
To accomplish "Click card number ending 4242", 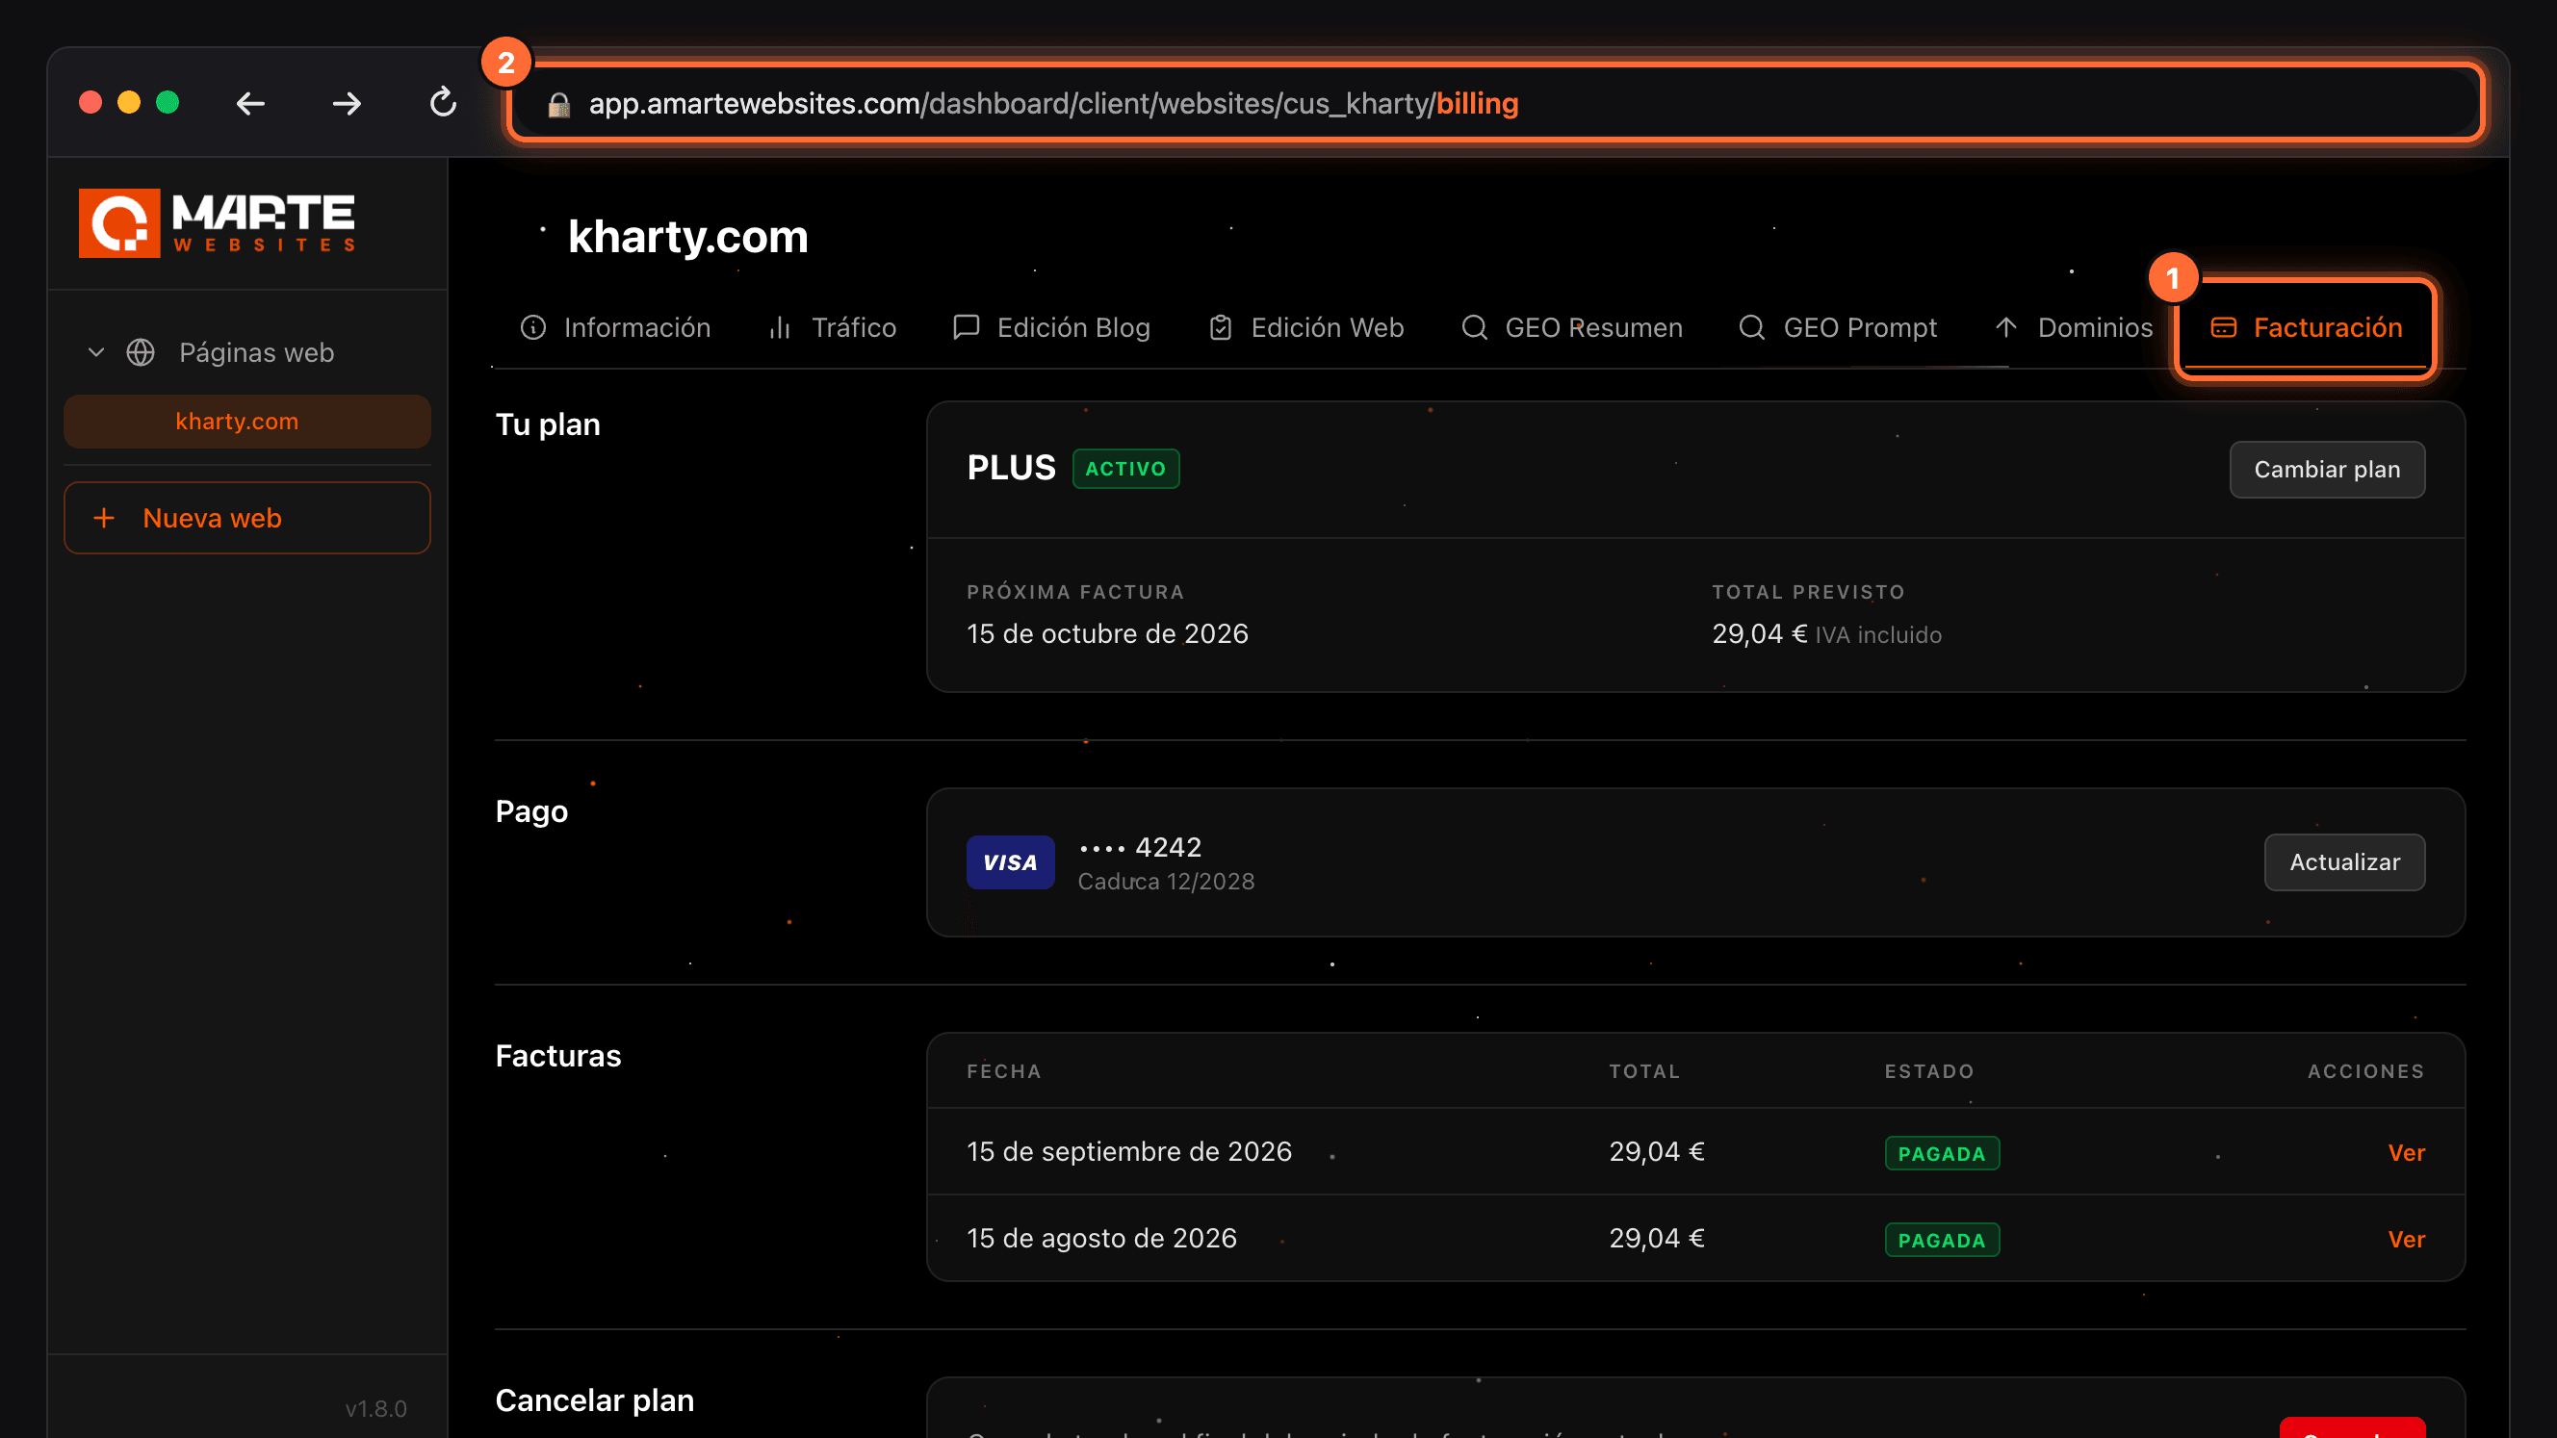I will coord(1140,846).
